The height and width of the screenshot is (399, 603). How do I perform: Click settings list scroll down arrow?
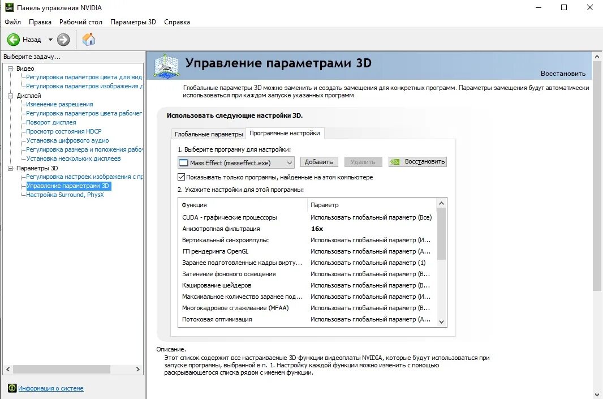(x=441, y=321)
